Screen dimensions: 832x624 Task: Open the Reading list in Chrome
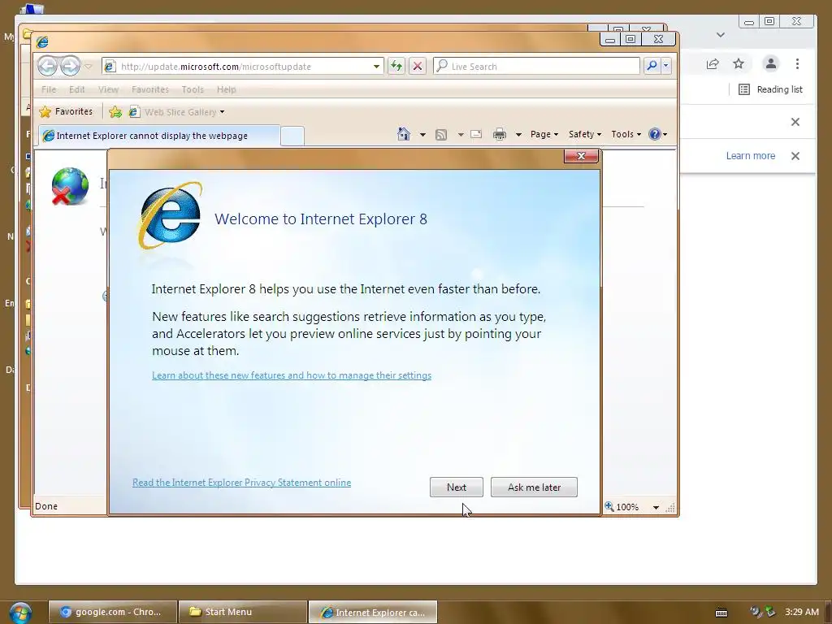[770, 89]
